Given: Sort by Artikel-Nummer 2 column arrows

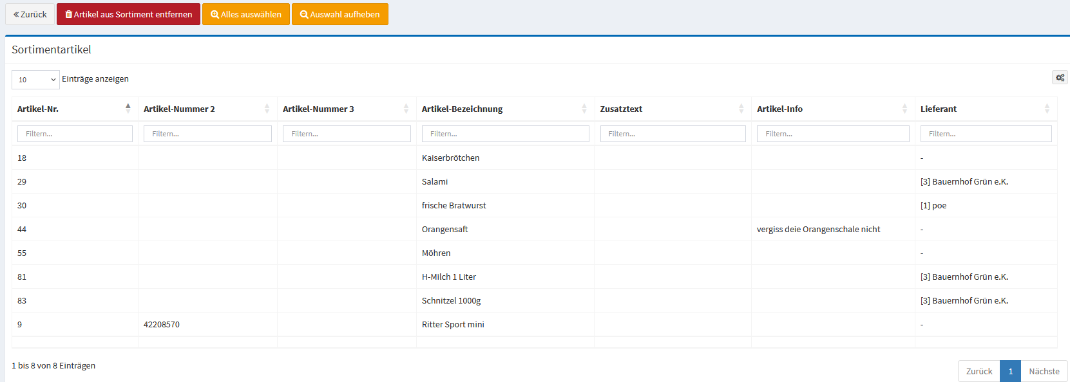Looking at the screenshot, I should [267, 109].
